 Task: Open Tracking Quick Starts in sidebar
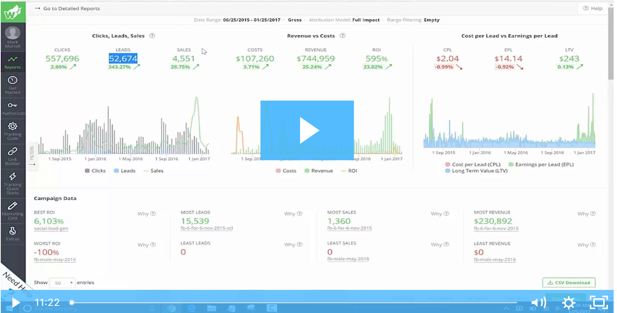tap(13, 183)
